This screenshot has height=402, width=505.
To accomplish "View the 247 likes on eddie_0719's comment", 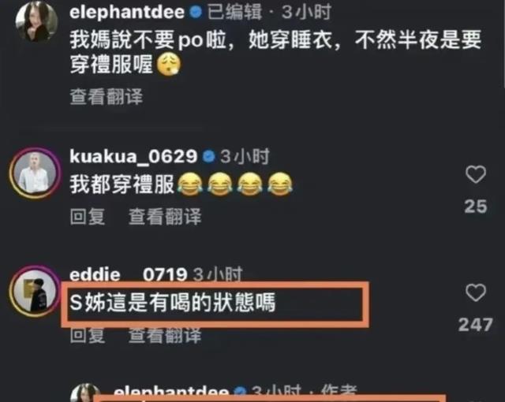I will click(476, 325).
